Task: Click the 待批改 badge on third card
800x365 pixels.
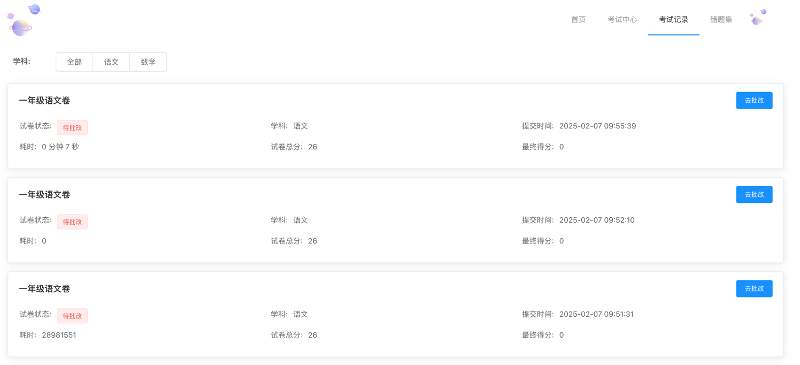Action: tap(72, 316)
